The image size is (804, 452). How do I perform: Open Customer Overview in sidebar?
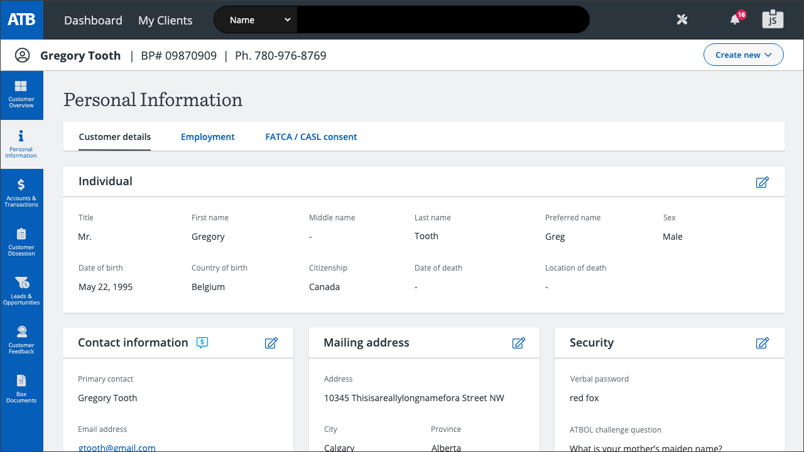pos(21,95)
